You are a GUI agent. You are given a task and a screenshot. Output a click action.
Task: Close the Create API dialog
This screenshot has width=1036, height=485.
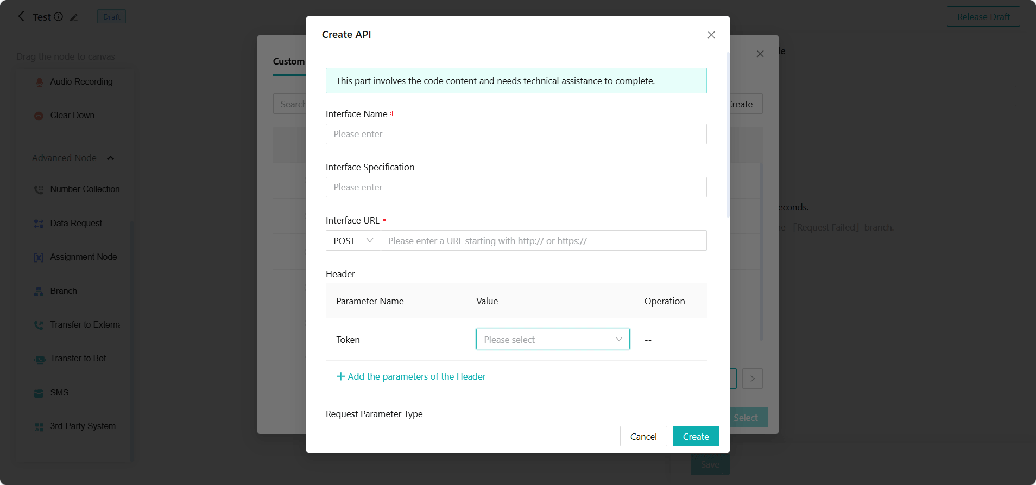point(711,35)
